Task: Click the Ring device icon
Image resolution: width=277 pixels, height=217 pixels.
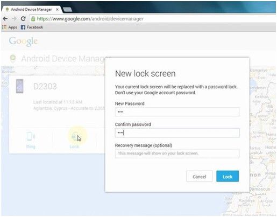Action: click(x=31, y=136)
